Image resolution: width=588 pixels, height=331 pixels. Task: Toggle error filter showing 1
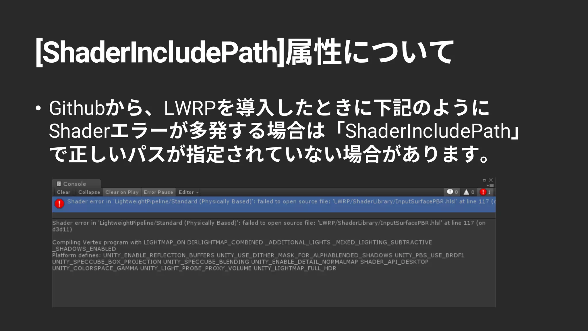pos(486,192)
